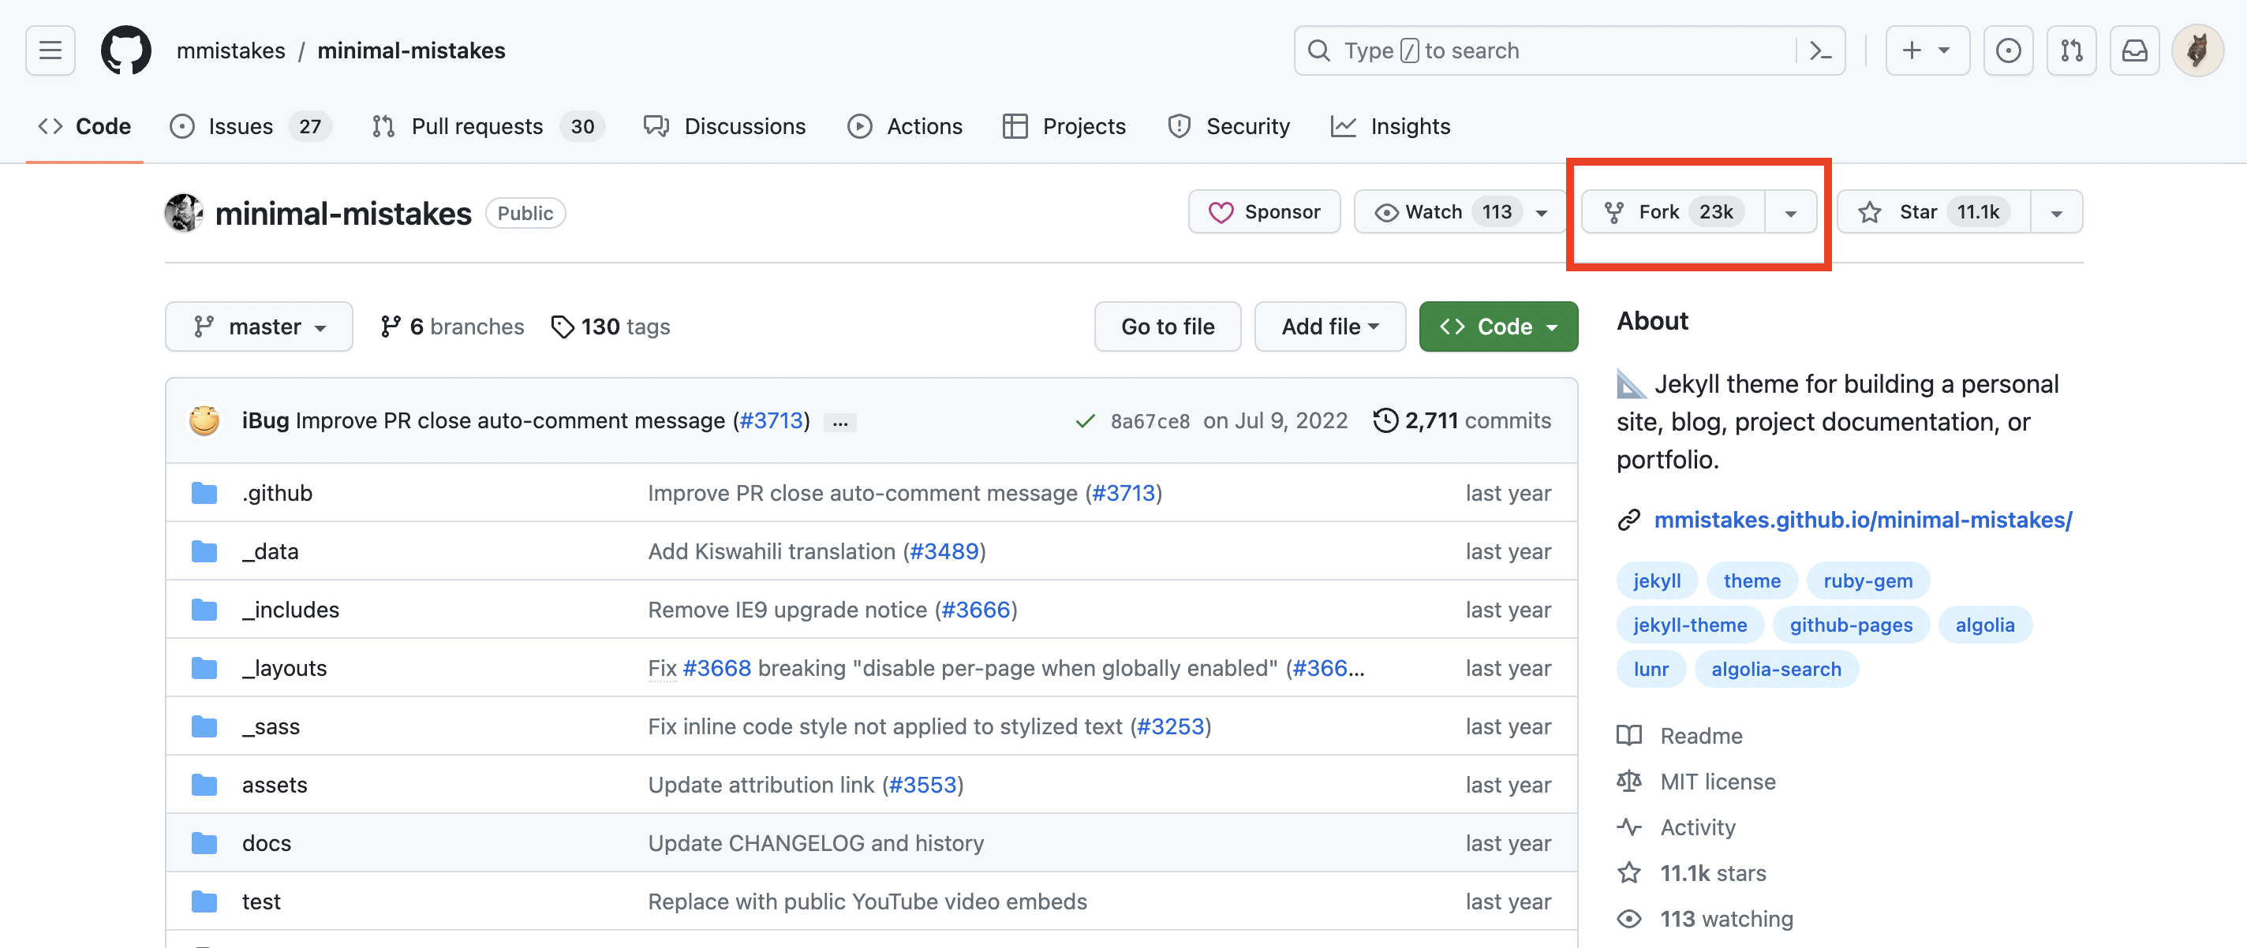Switch to the Issues tab
Image resolution: width=2247 pixels, height=948 pixels.
pyautogui.click(x=250, y=126)
